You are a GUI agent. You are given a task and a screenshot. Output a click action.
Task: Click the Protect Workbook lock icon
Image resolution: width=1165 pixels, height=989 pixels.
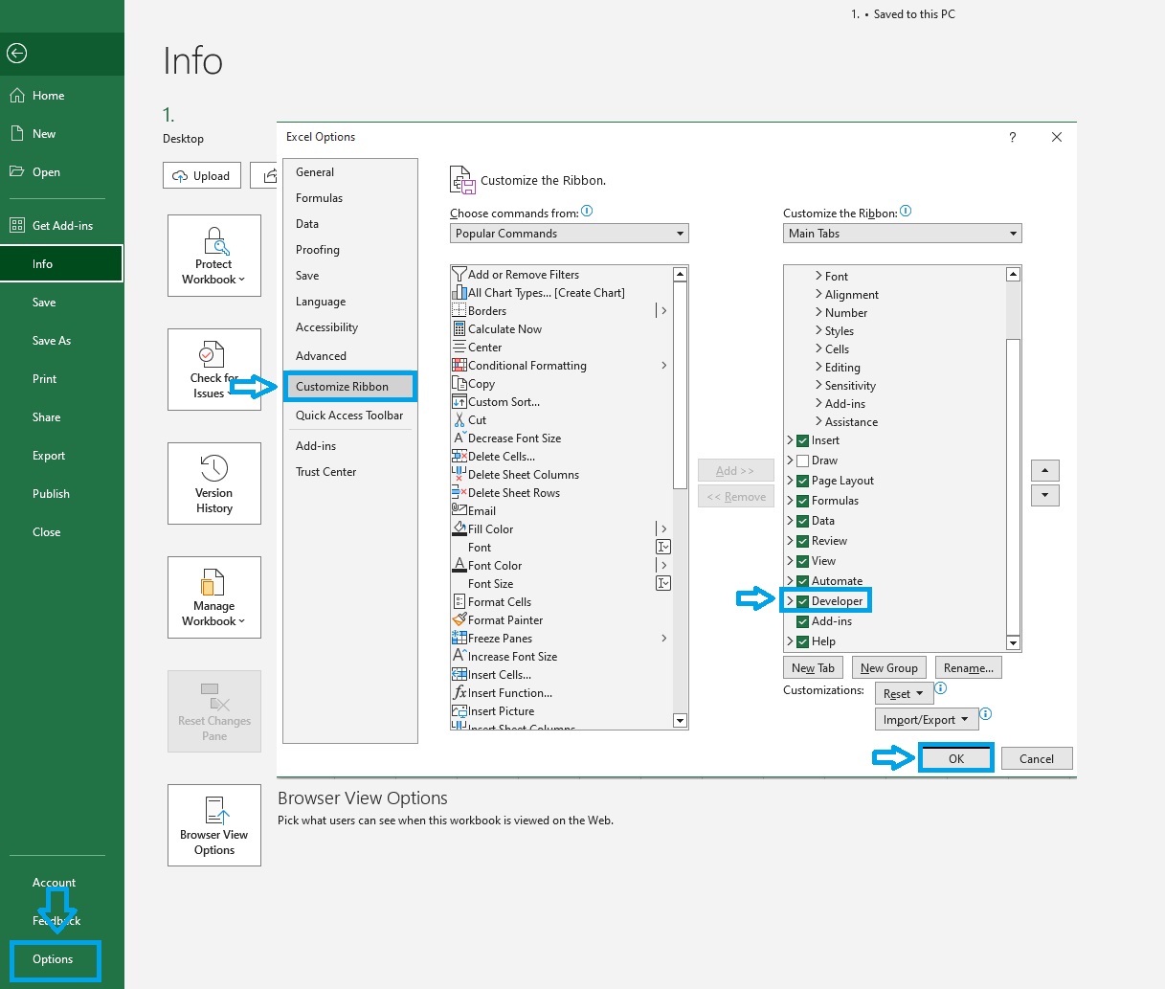213,241
